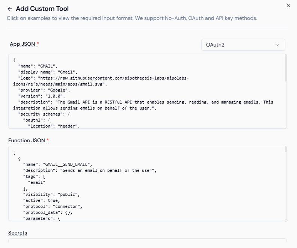This screenshot has width=297, height=248.
Task: Click the App JSON field label
Action: click(x=23, y=44)
